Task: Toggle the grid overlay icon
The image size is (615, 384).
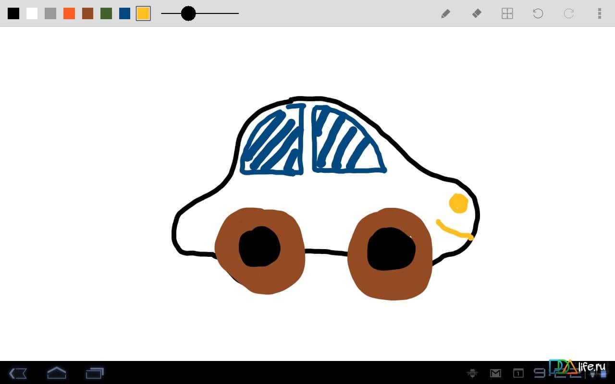Action: tap(507, 13)
